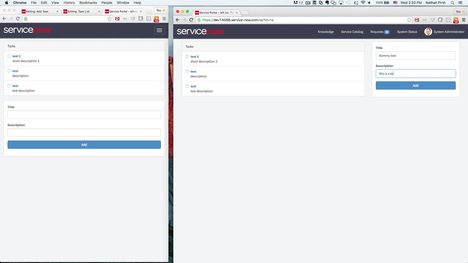The image size is (468, 263).
Task: Click the volume icon in the menu bar
Action: pyautogui.click(x=369, y=3)
